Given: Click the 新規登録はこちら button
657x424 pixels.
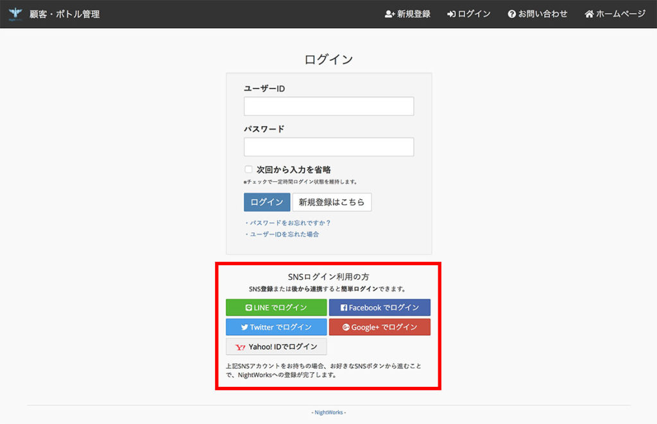Looking at the screenshot, I should pyautogui.click(x=332, y=202).
